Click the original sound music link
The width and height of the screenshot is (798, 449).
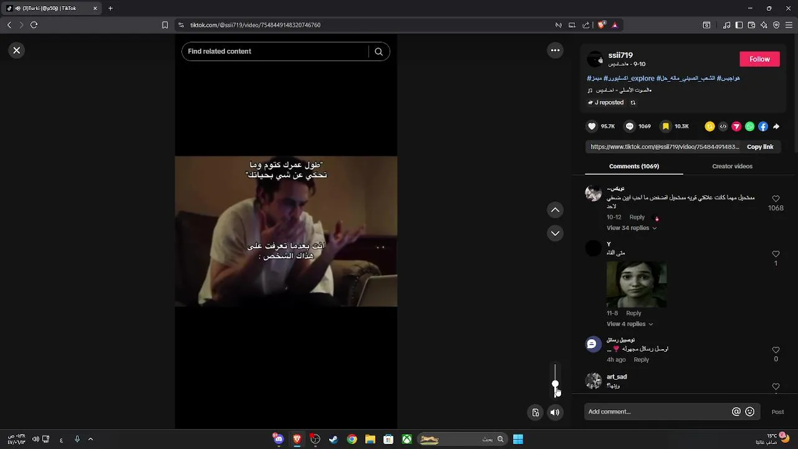pos(620,90)
